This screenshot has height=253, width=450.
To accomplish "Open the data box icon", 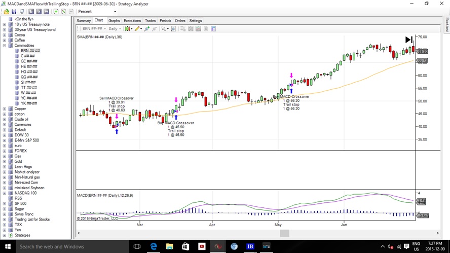I will [183, 29].
